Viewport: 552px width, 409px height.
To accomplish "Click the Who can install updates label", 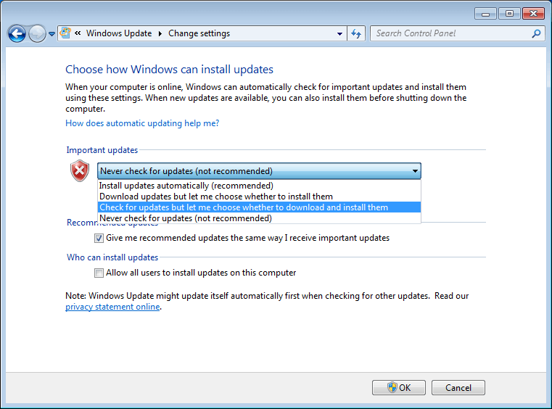I will [112, 257].
